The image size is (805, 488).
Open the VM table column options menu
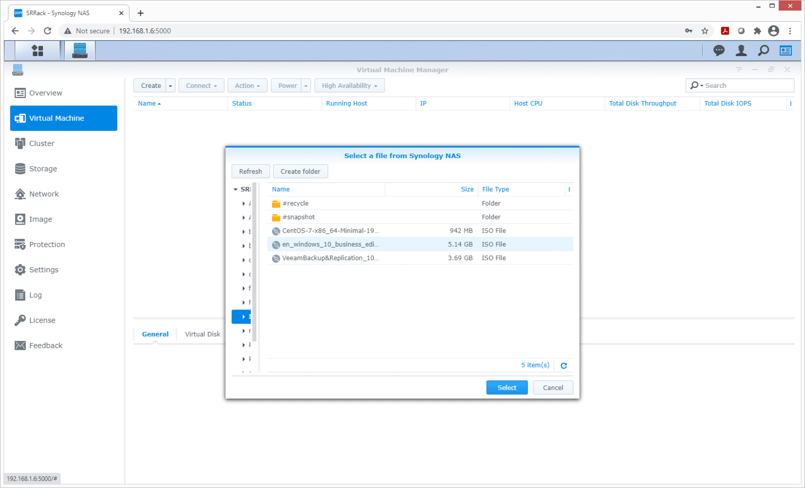coord(791,104)
